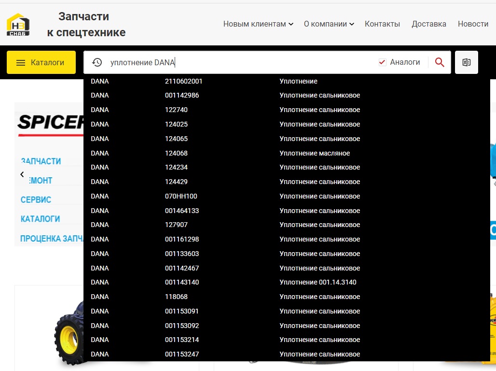Open the Каталоги hamburger menu button
The width and height of the screenshot is (496, 371).
(41, 62)
